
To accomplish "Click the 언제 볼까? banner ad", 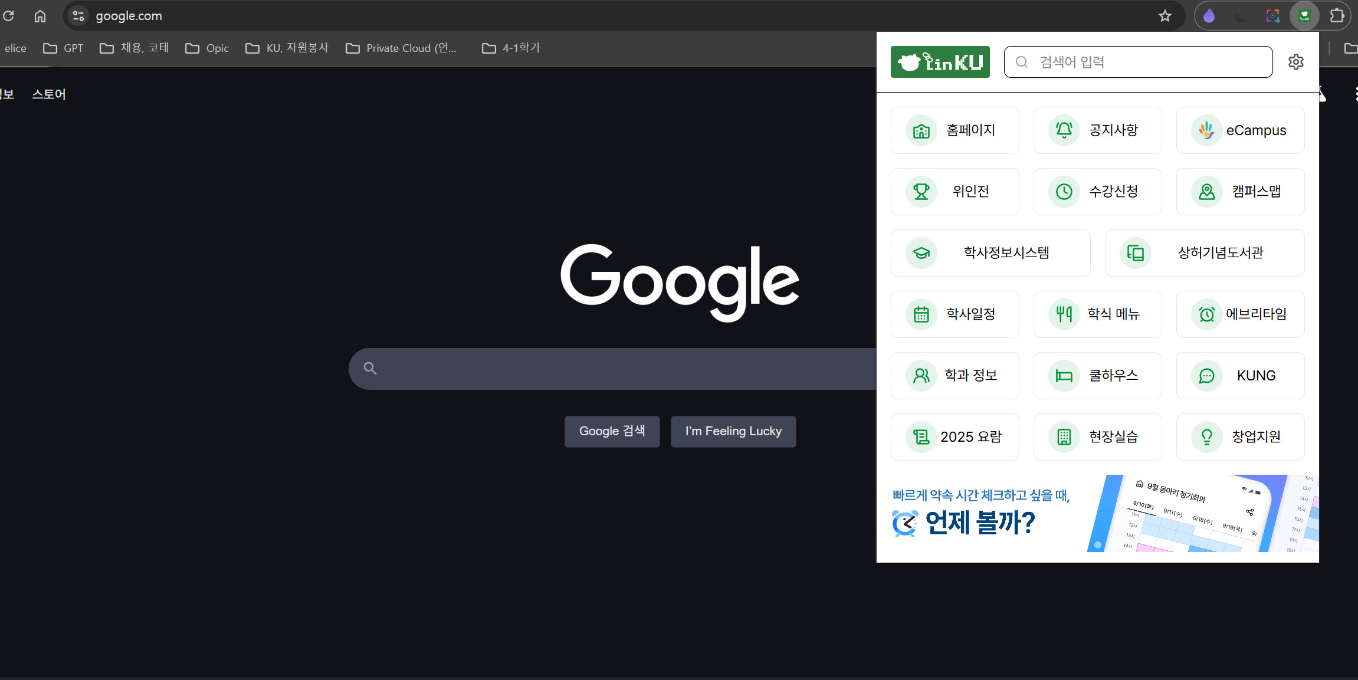I will click(1097, 513).
